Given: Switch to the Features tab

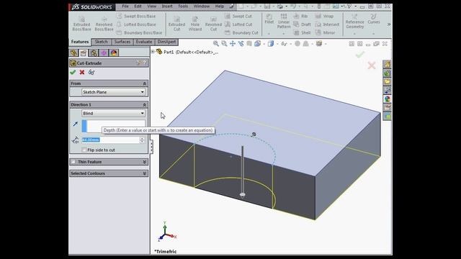Looking at the screenshot, I should pos(80,42).
